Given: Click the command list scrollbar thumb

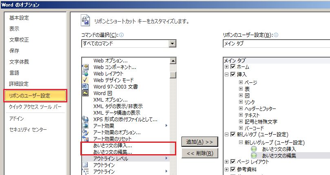Looking at the screenshot, I should pyautogui.click(x=173, y=75).
